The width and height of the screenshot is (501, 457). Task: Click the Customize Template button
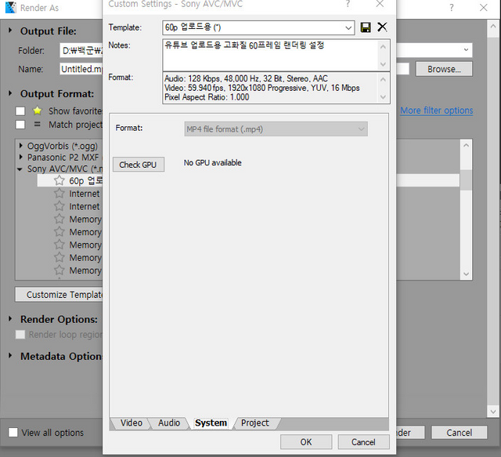59,295
